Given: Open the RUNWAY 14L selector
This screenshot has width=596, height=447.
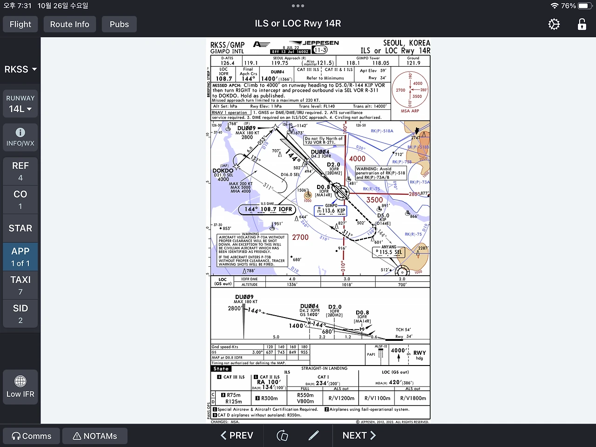Looking at the screenshot, I should click(x=20, y=104).
